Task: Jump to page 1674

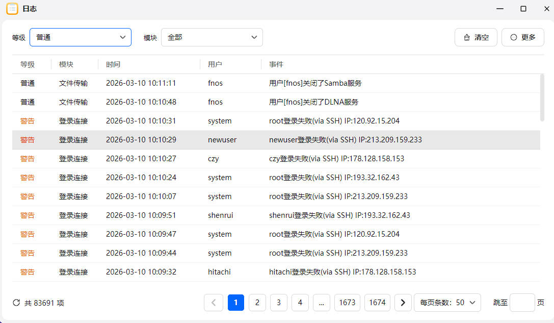Action: [x=377, y=303]
